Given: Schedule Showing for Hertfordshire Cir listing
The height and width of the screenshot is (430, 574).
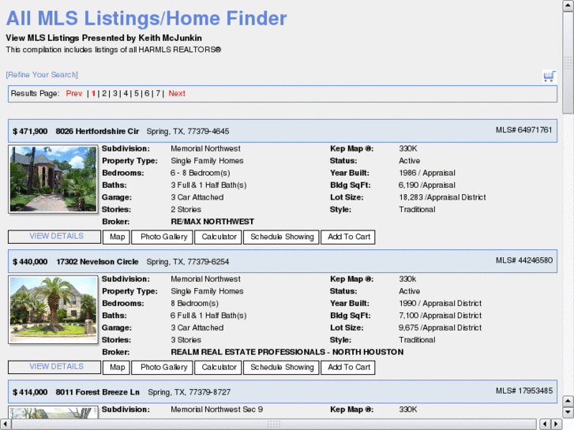Looking at the screenshot, I should 282,237.
